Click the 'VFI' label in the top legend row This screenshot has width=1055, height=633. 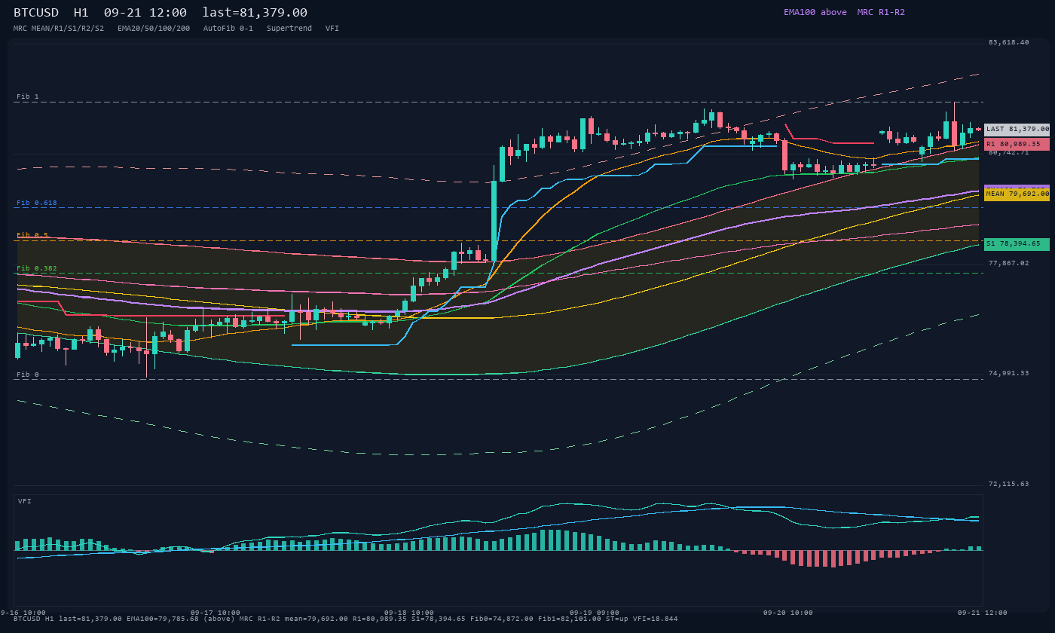pos(332,28)
